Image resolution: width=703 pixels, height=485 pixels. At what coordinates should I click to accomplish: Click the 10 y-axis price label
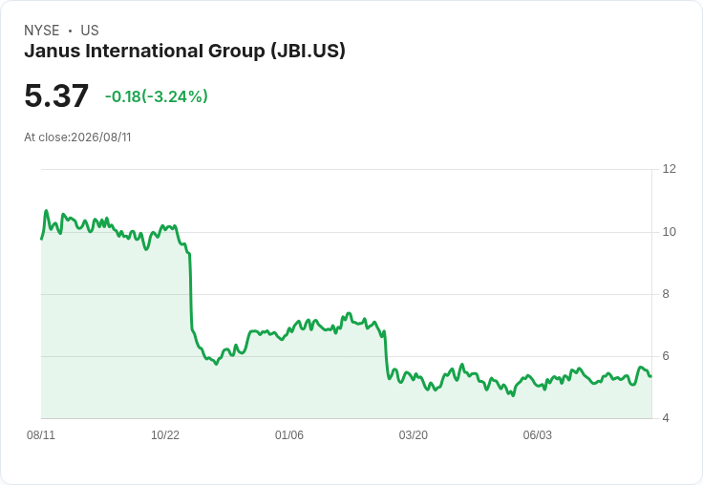point(669,232)
